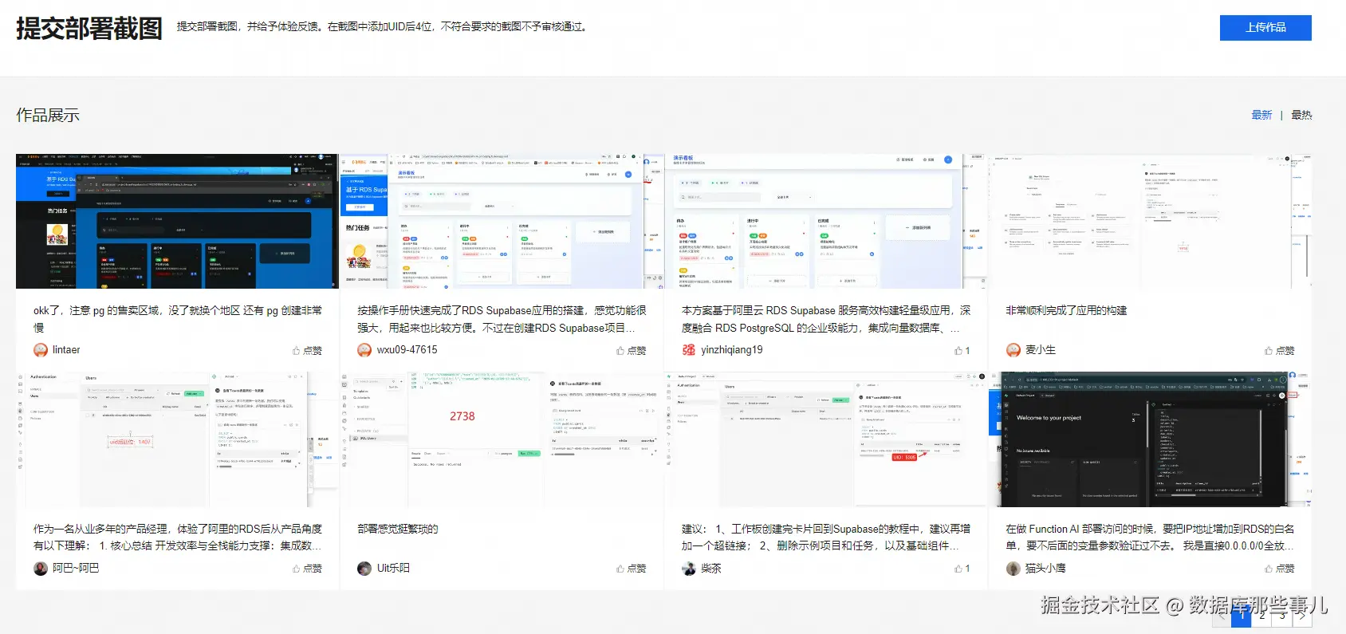Go to previous page using left arrow

point(1222,616)
